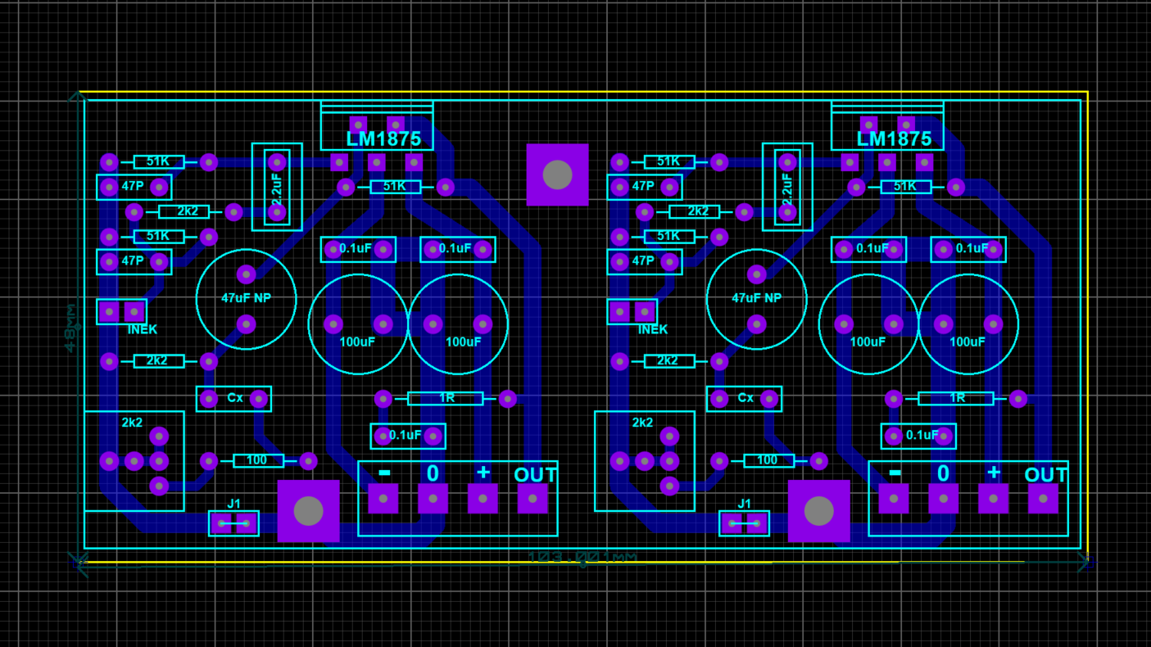The width and height of the screenshot is (1151, 647).
Task: Select the boxed 2k2 potentiometer label, right channel
Action: coord(642,423)
